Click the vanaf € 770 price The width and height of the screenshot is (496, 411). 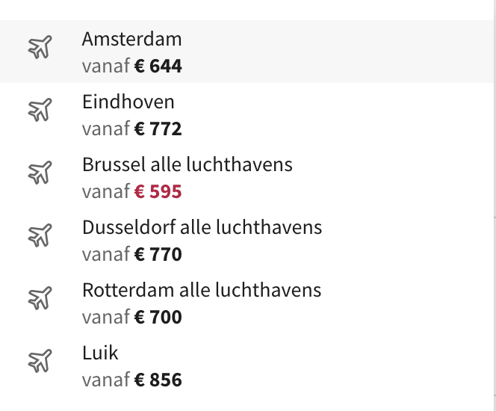(x=132, y=254)
